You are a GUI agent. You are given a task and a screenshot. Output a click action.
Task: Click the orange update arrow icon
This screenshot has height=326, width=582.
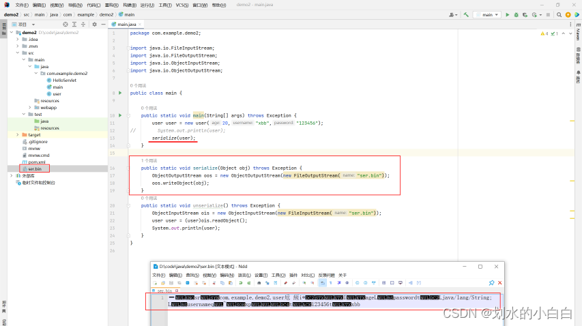tap(568, 15)
